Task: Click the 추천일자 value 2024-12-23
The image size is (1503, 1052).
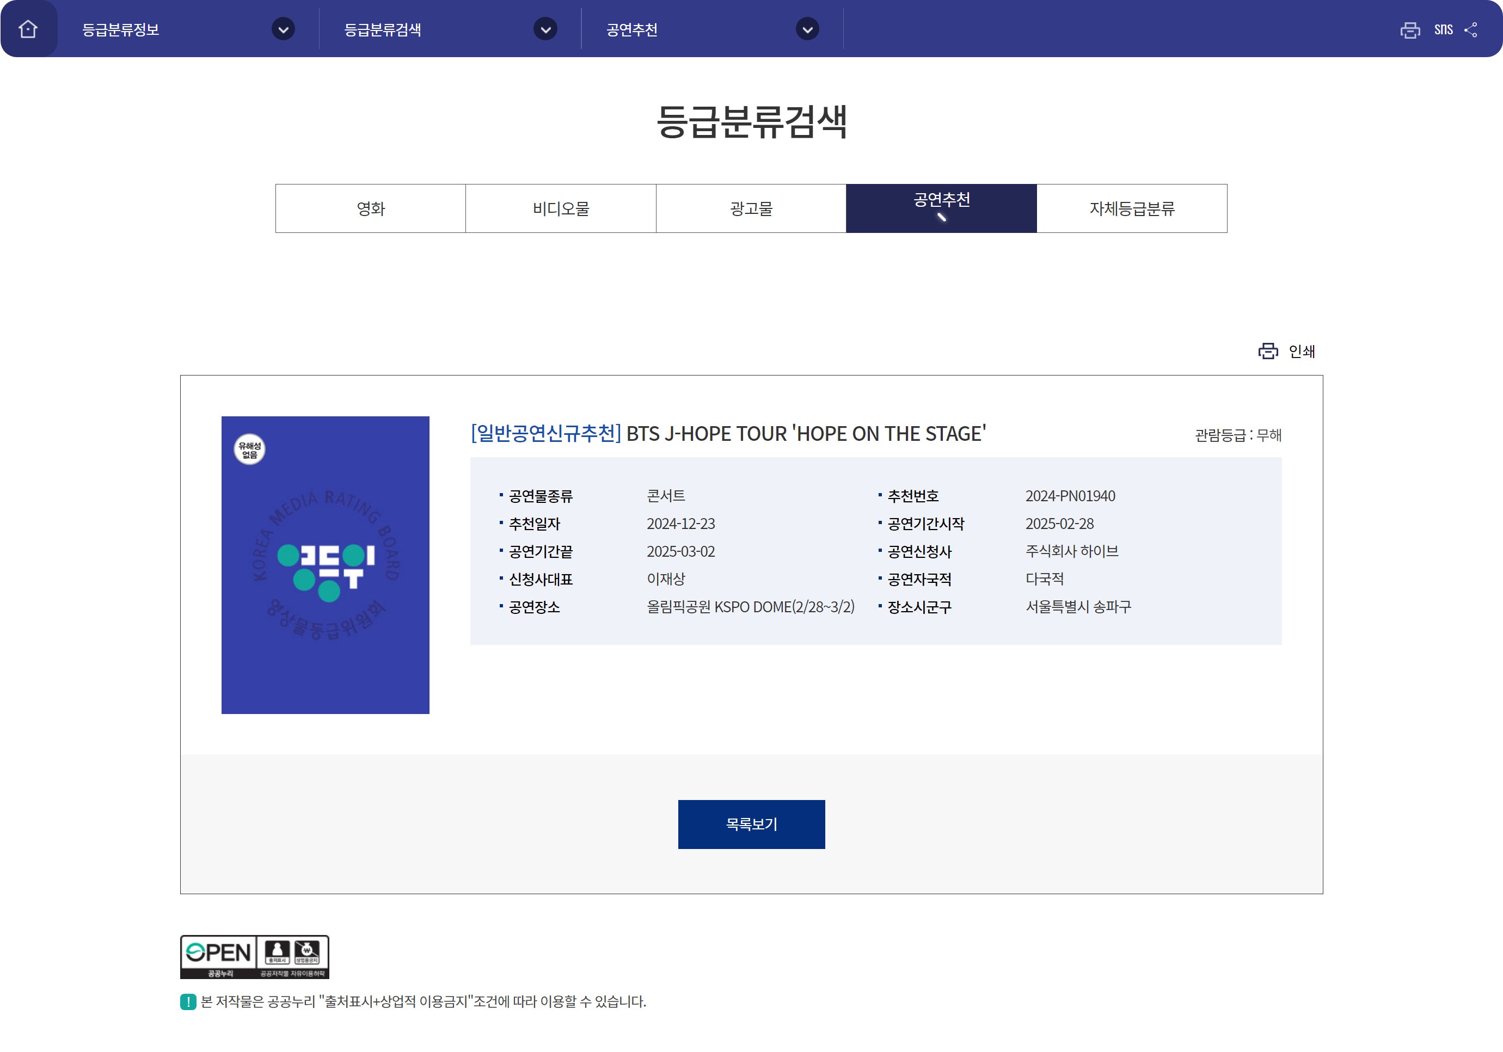Action: pyautogui.click(x=681, y=524)
